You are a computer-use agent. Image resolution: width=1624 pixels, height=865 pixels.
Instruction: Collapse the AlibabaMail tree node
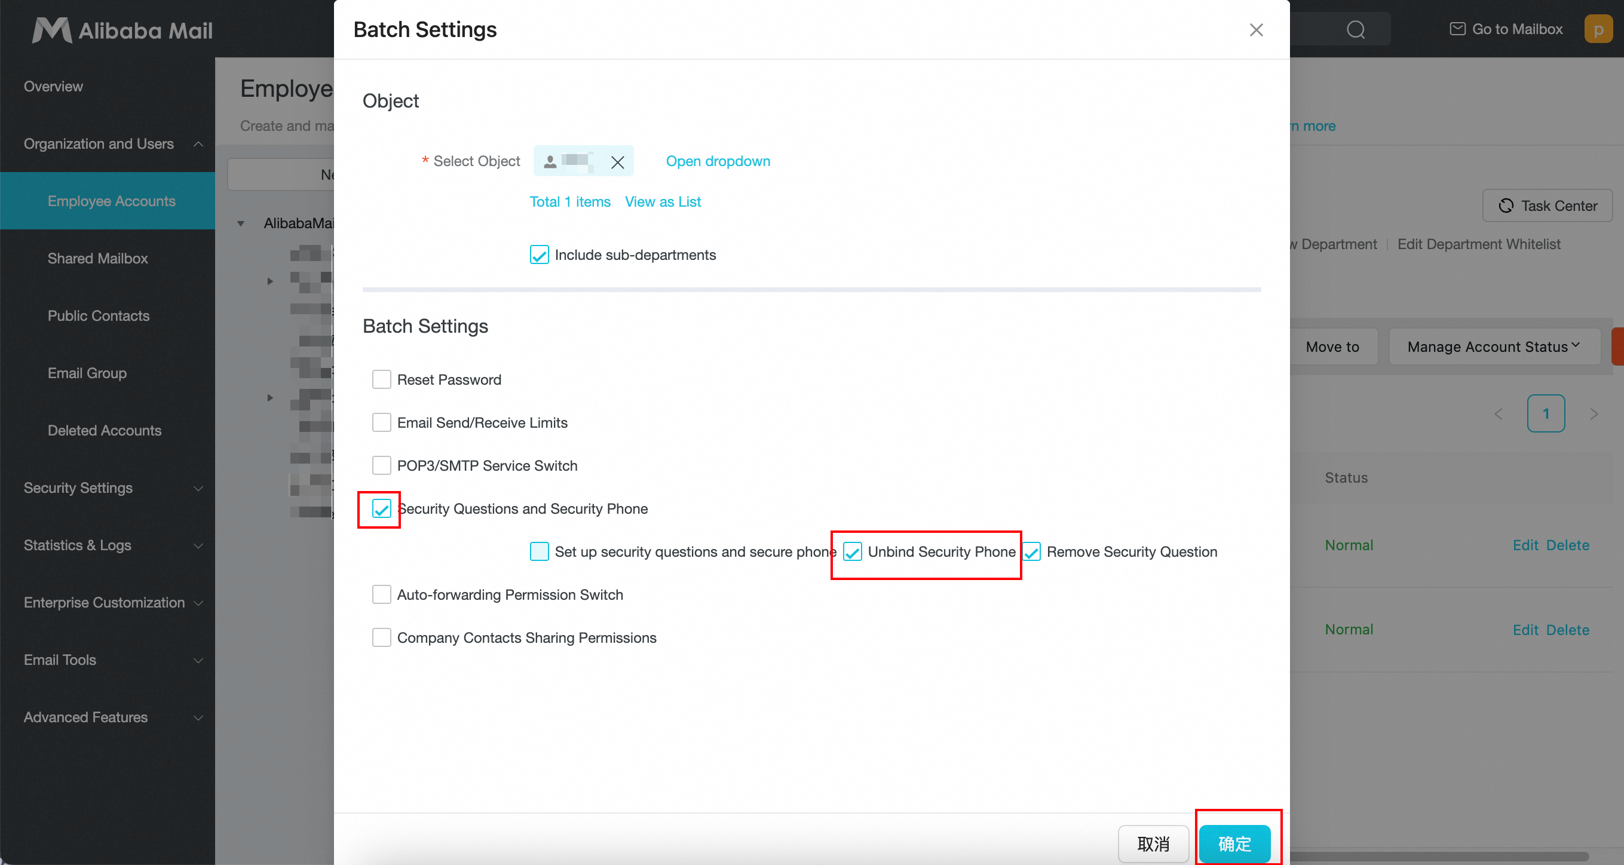click(241, 223)
